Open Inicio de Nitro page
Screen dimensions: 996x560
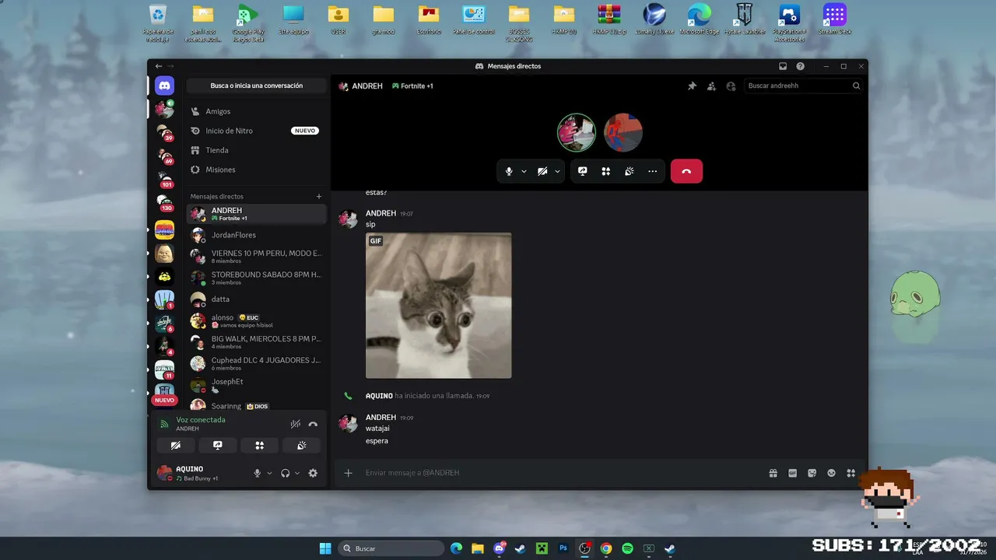pos(256,131)
